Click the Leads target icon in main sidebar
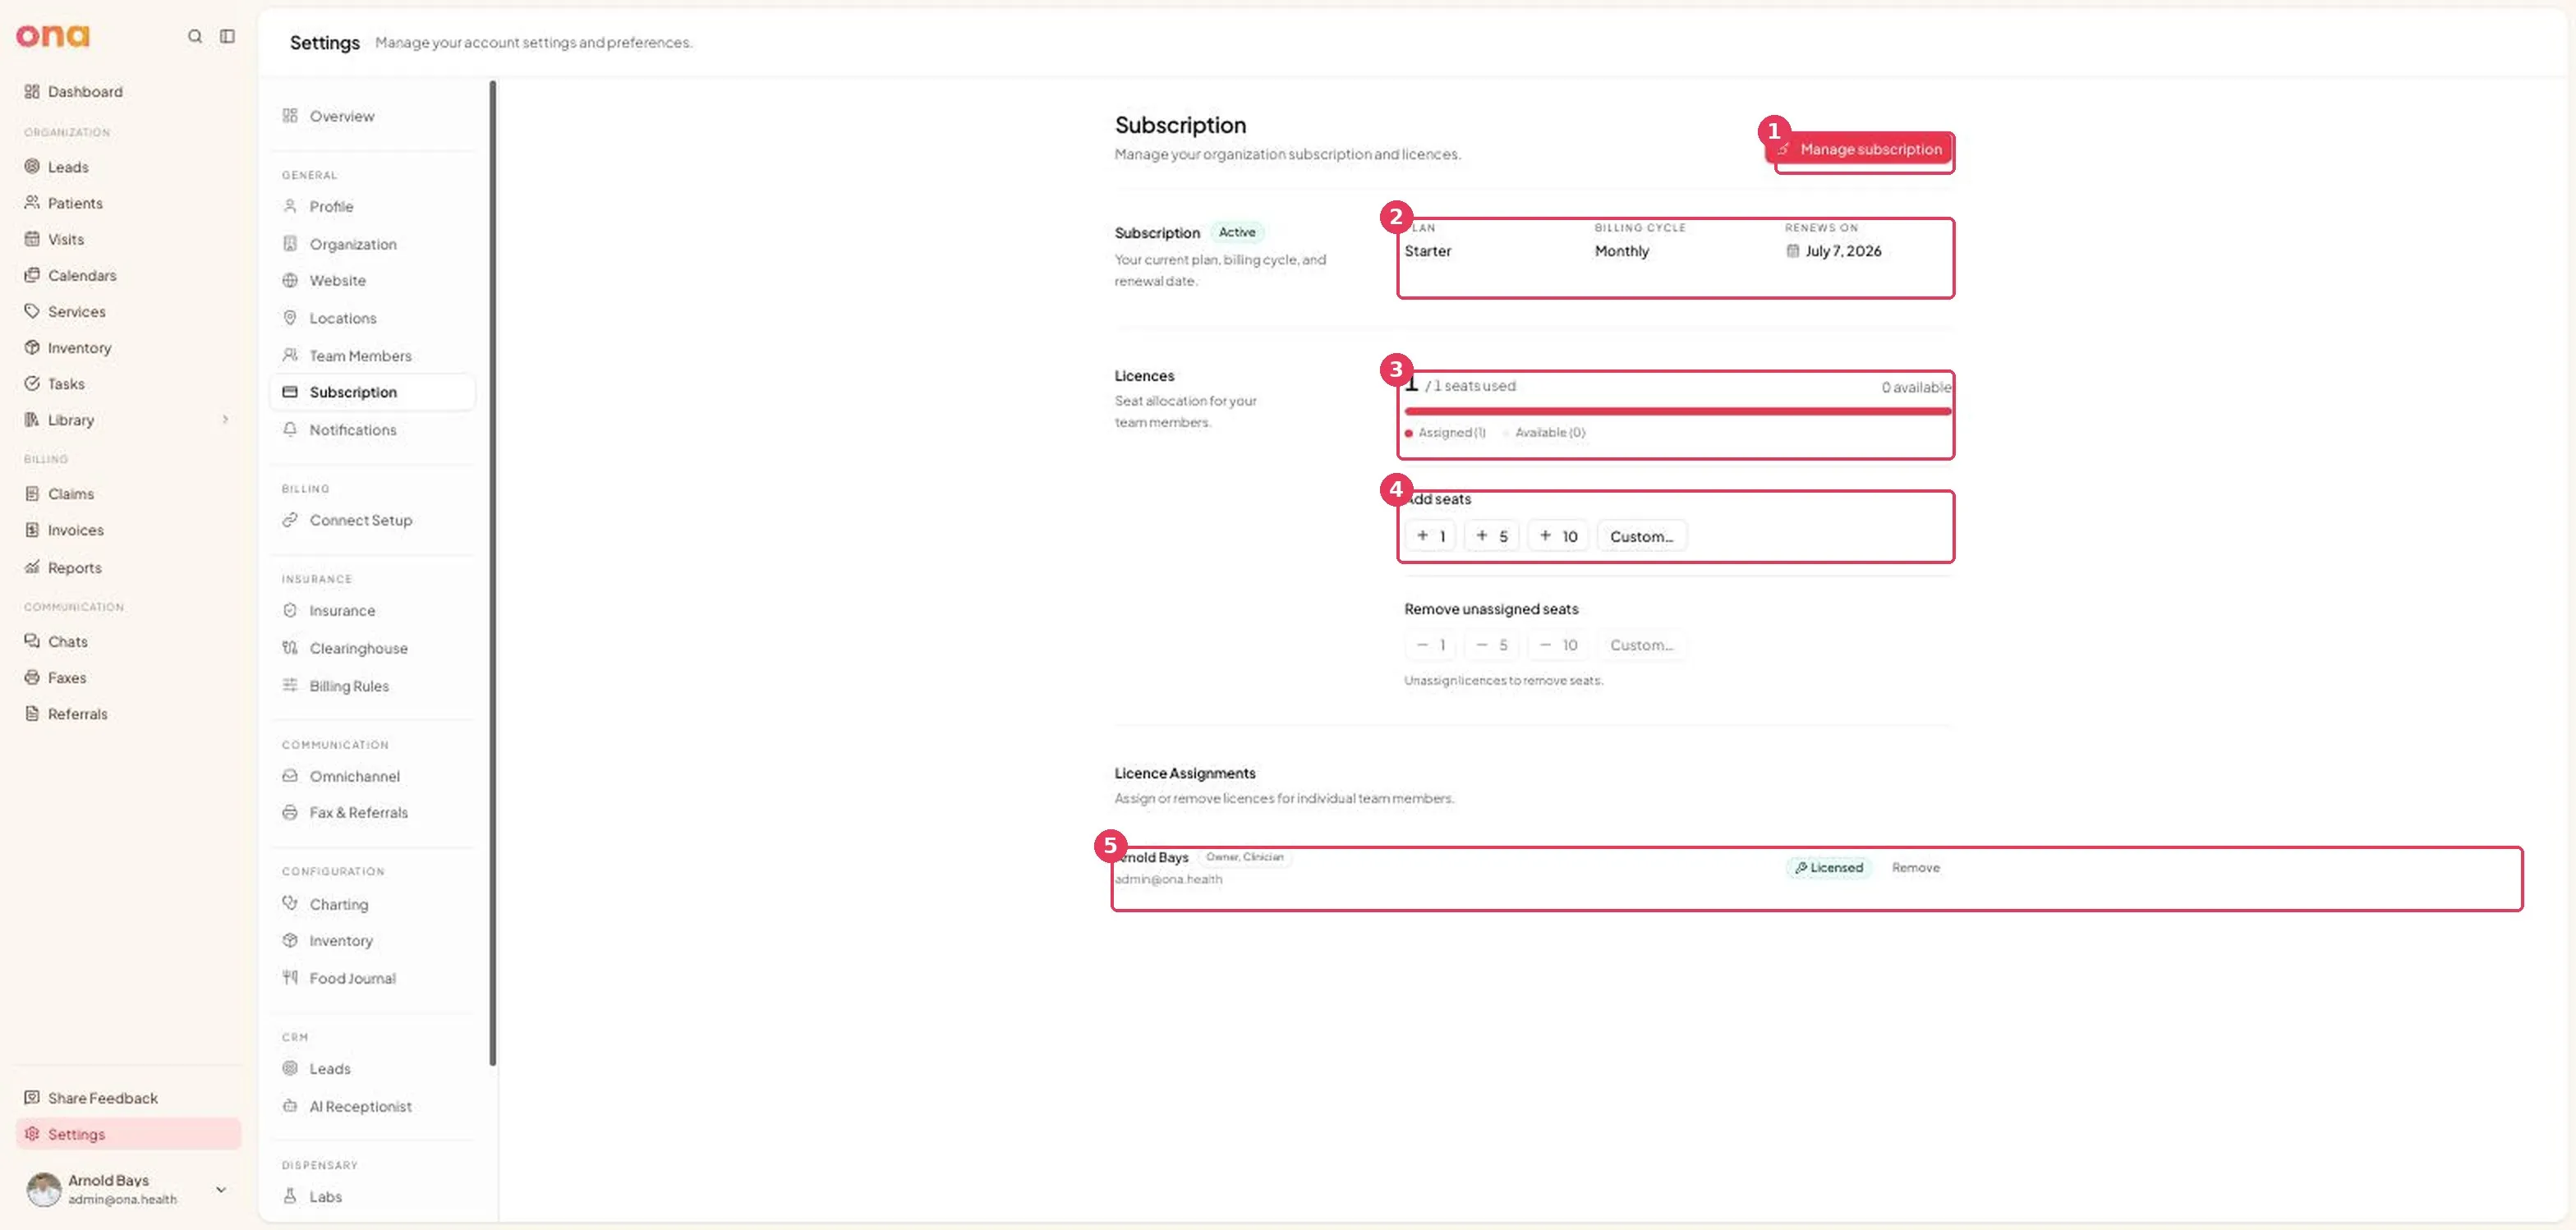The image size is (2576, 1230). [32, 167]
